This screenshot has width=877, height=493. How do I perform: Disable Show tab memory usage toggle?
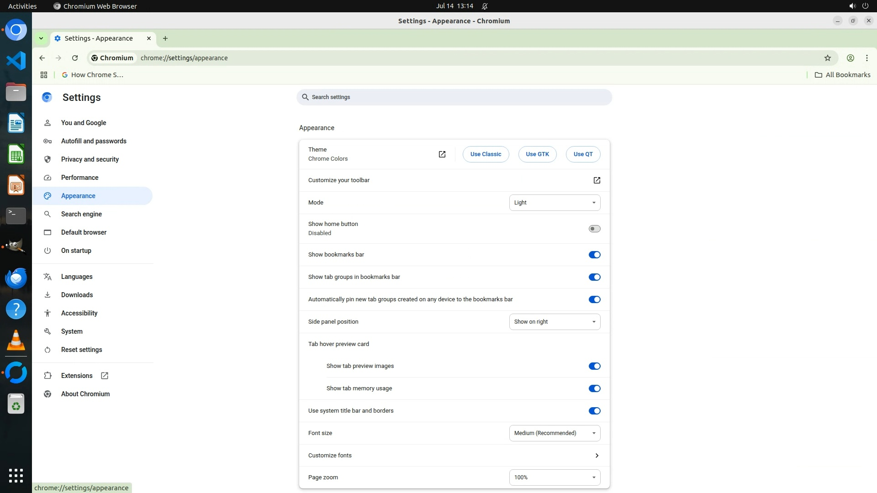[x=594, y=388]
